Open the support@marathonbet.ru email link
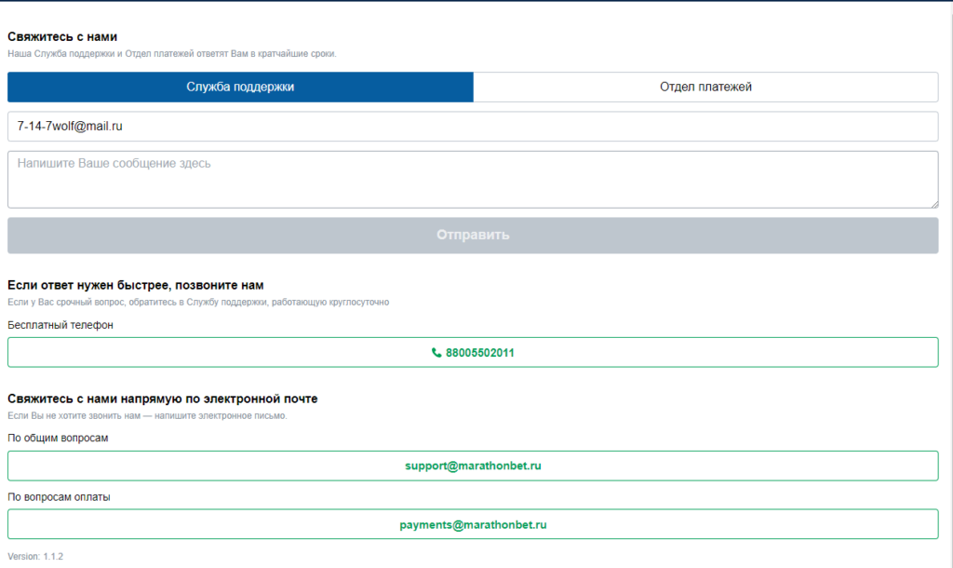953x568 pixels. click(473, 466)
